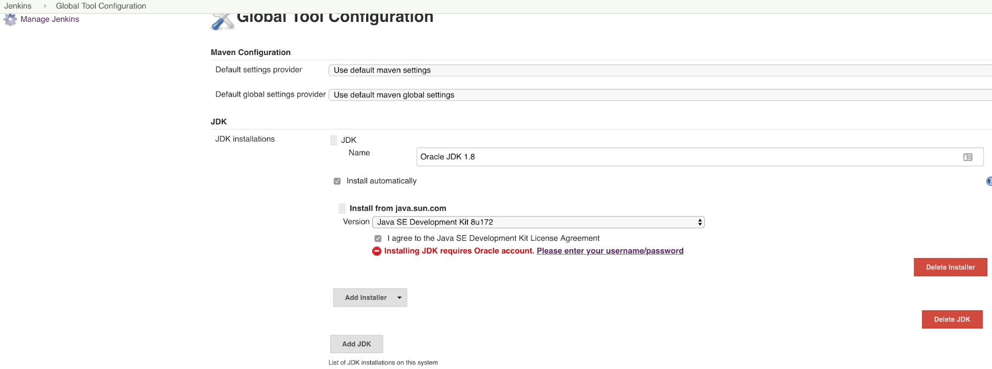
Task: Toggle the Java SE license agreement checkbox
Action: click(378, 239)
